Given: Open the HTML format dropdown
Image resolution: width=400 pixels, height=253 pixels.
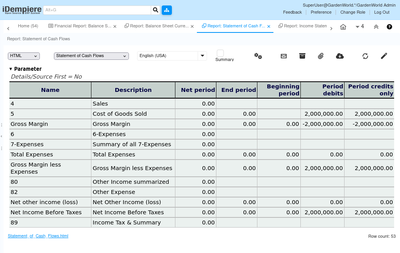Looking at the screenshot, I should 24,56.
